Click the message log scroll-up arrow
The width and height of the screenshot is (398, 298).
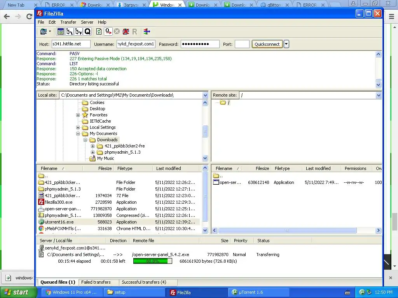378,54
